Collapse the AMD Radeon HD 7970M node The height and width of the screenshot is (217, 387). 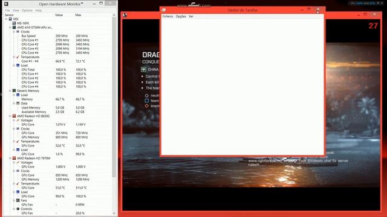(x=10, y=158)
